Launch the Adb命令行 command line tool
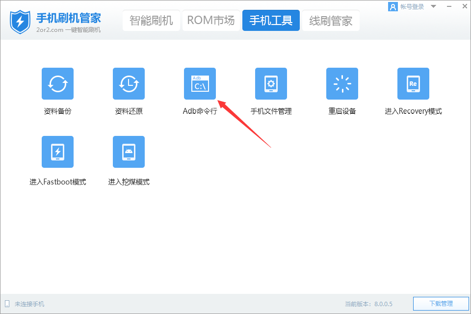471x314 pixels. [200, 84]
